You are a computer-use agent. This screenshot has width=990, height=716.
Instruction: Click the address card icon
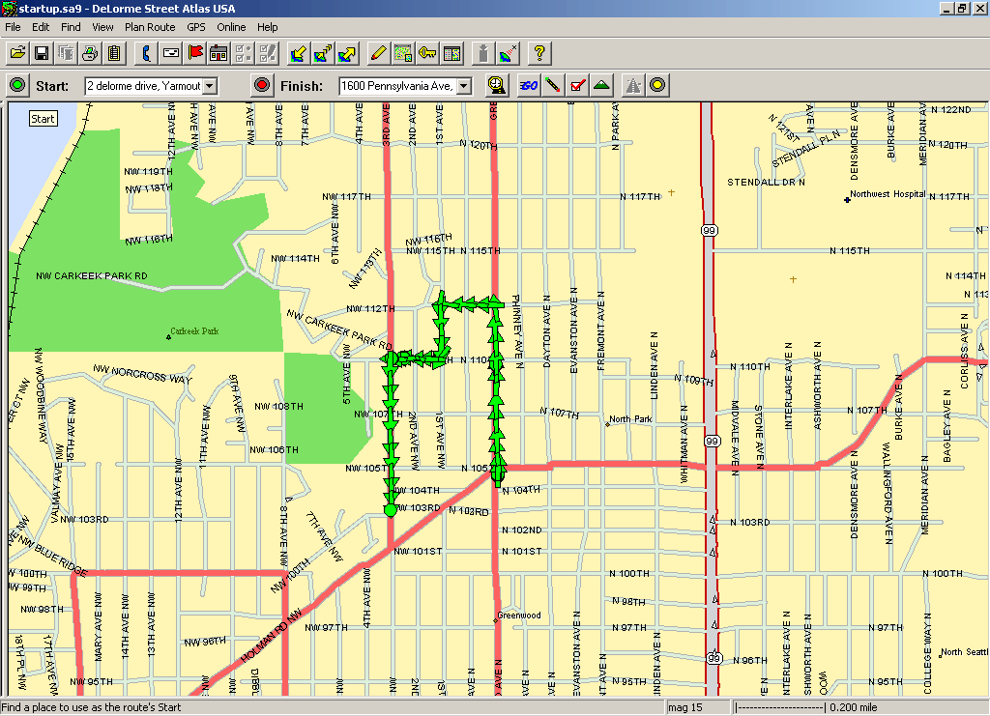(x=170, y=53)
